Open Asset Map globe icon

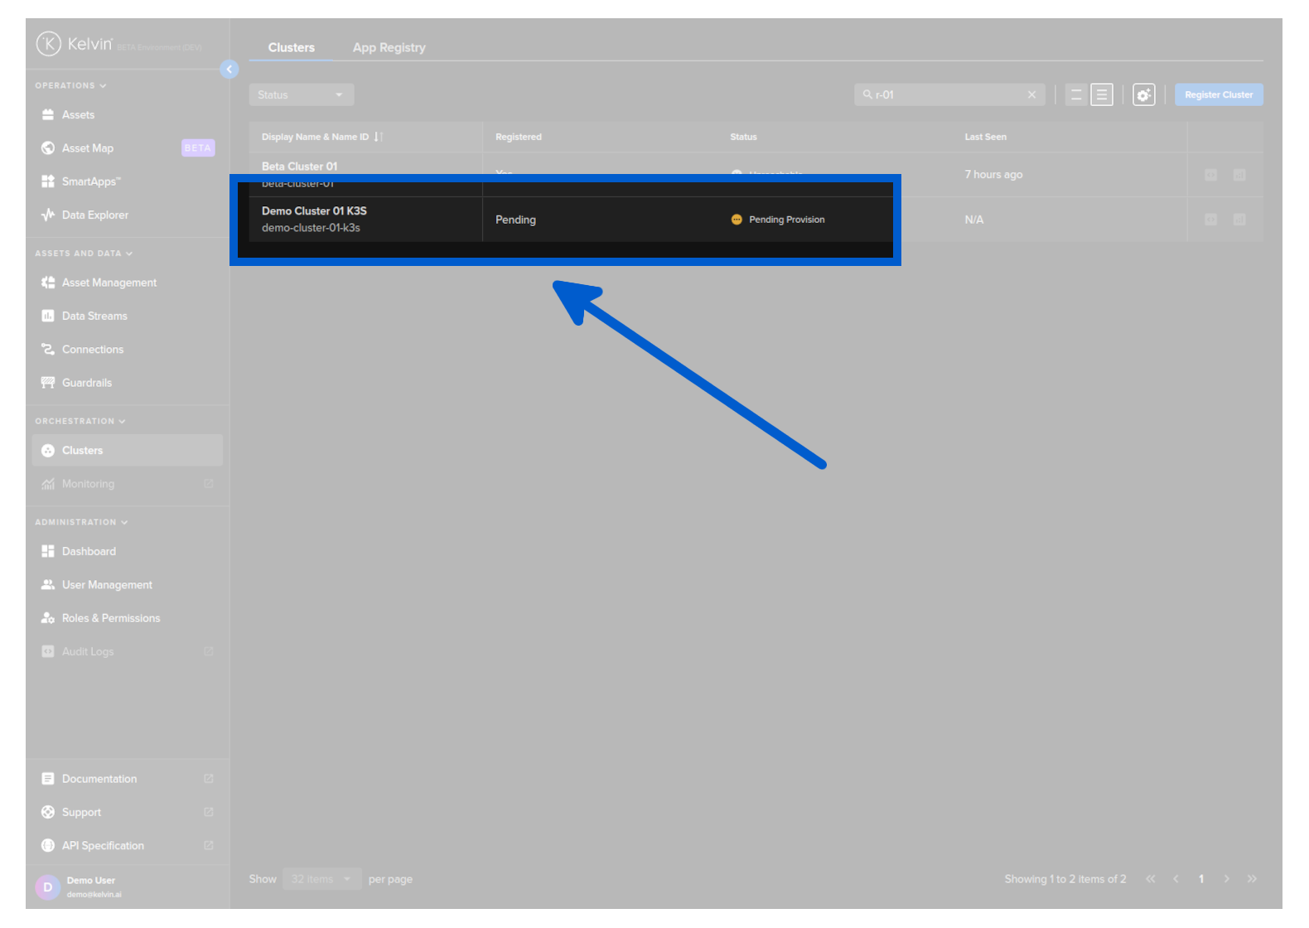point(48,148)
